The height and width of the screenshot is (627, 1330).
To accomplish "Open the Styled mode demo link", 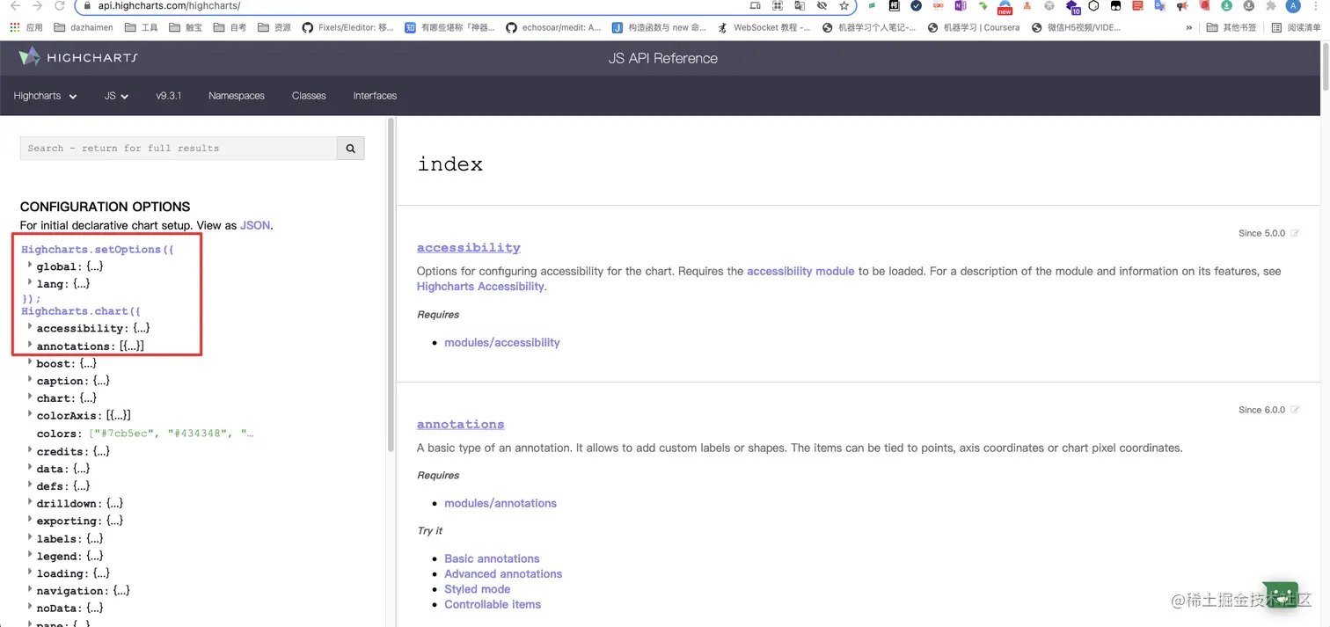I will coord(478,589).
